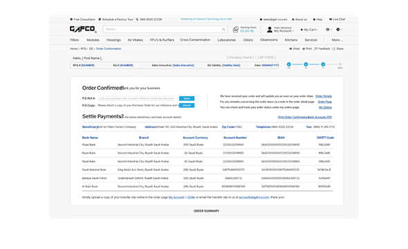Screen dimensions: 408x249
Task: Focus the top Search field
Action: [x=165, y=29]
